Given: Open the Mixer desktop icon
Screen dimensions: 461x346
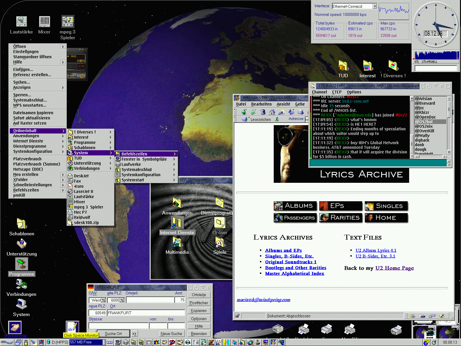Looking at the screenshot, I should [44, 21].
